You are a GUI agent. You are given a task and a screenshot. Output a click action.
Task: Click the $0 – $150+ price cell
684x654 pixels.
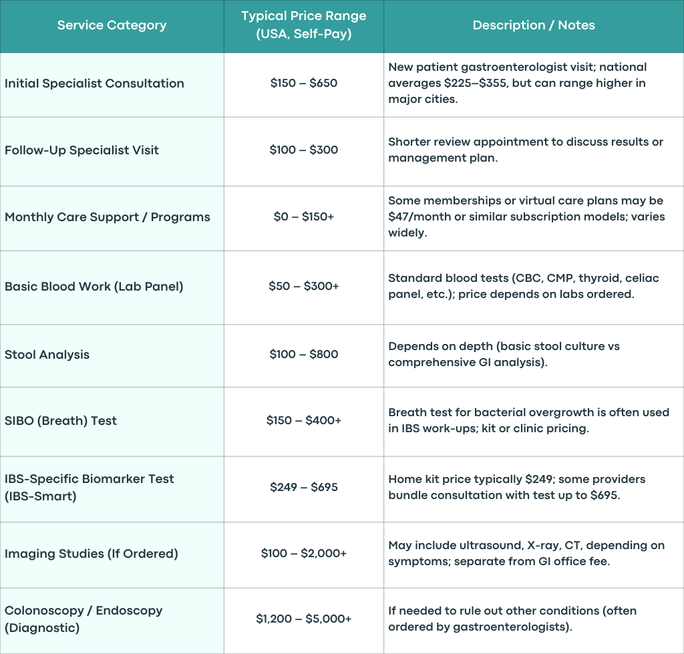coord(304,218)
